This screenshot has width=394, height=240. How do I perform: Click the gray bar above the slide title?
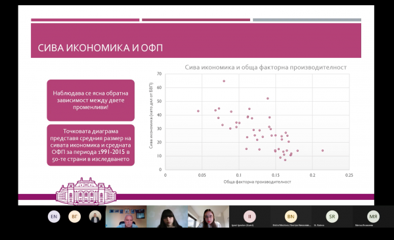[307, 20]
